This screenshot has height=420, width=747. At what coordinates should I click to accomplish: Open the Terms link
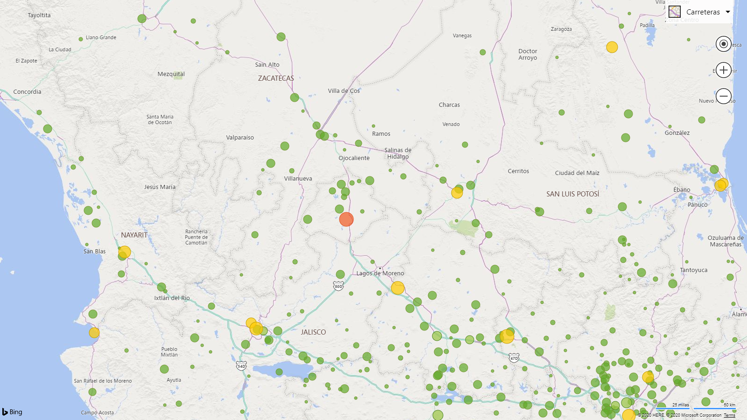[x=729, y=415]
